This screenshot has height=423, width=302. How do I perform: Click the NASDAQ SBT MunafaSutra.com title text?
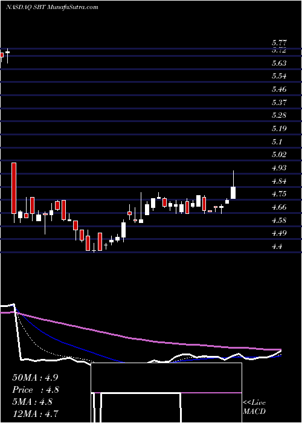point(52,7)
